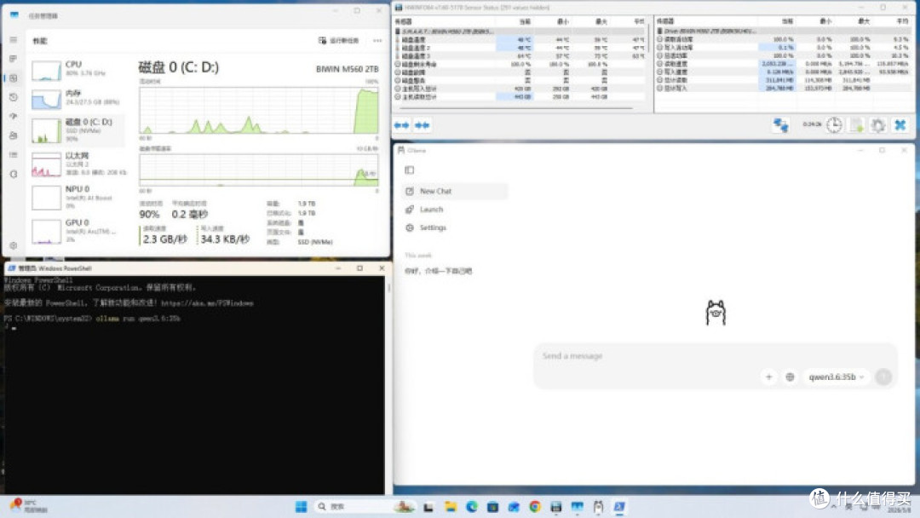
Task: Go to Processes page in Task Manager
Action: pos(14,59)
